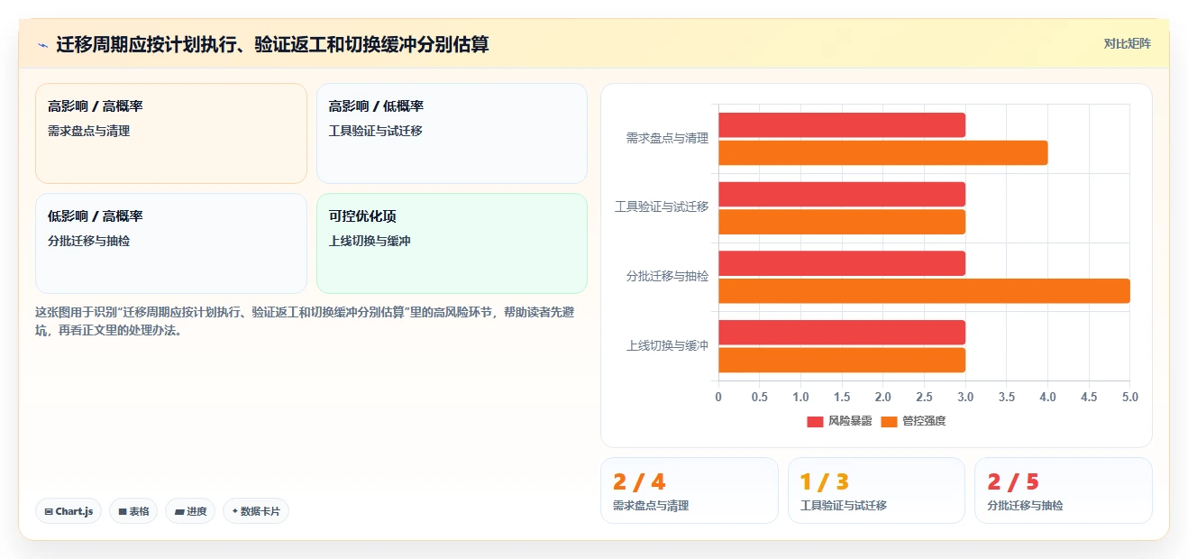This screenshot has width=1188, height=559.
Task: Click the 工具验证与试迁移 axis label
Action: [662, 207]
